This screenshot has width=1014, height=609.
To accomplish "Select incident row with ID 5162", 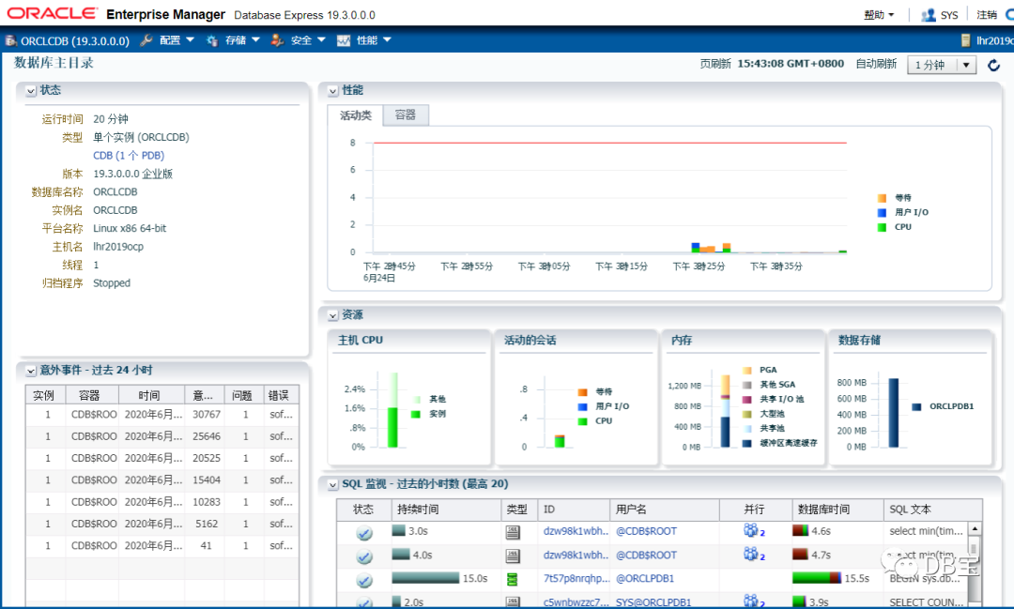I will [162, 525].
